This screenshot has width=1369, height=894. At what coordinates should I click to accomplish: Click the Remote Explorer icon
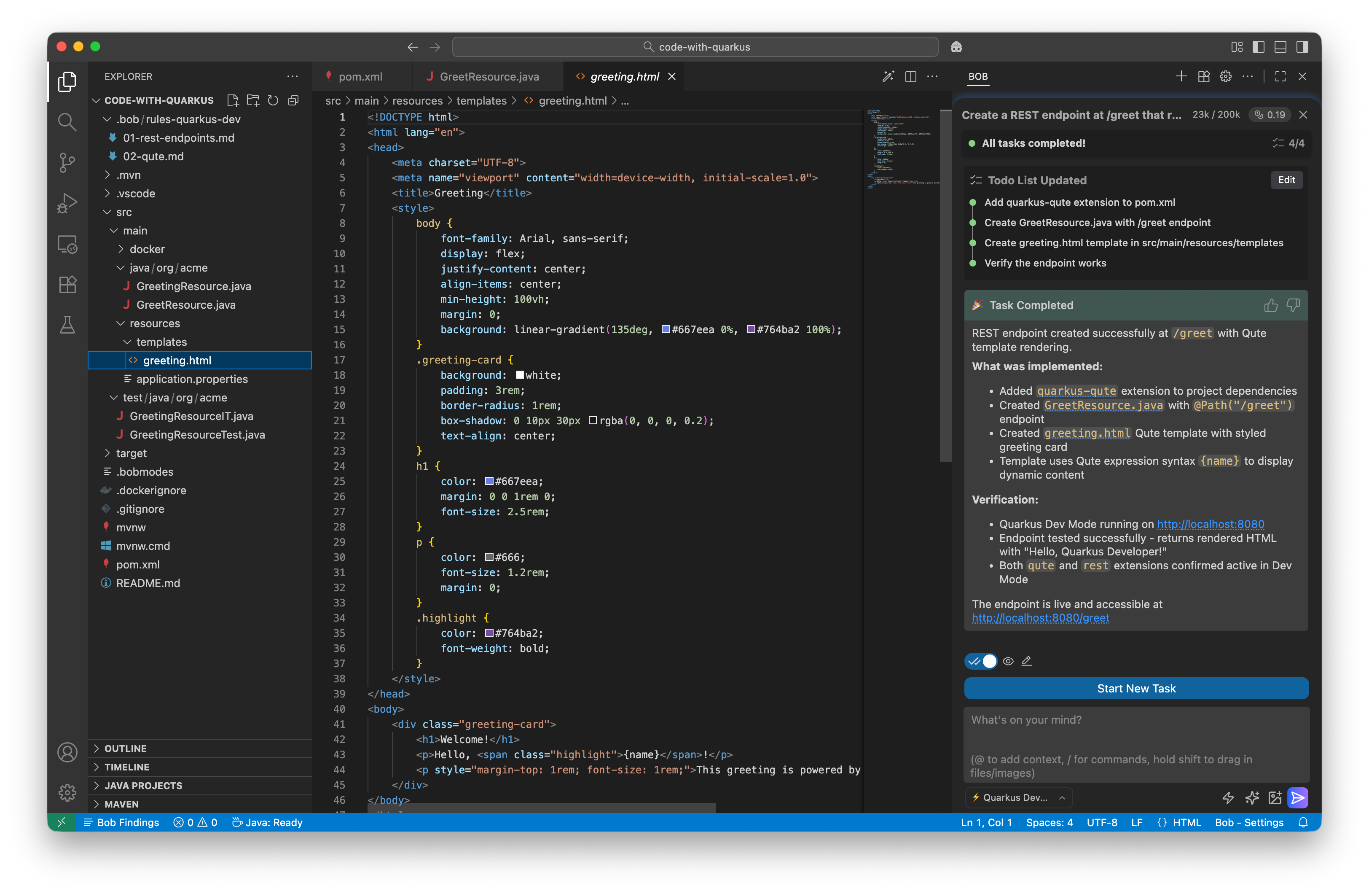67,244
